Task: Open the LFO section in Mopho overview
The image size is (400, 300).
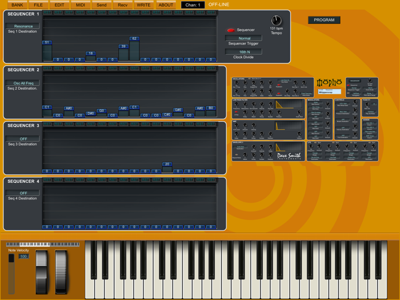Action: tap(342, 151)
